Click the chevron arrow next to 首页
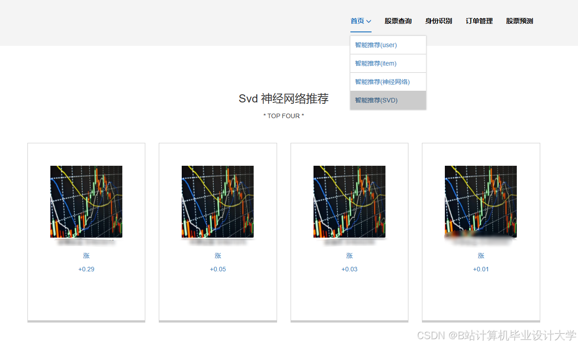The image size is (578, 345). click(369, 21)
